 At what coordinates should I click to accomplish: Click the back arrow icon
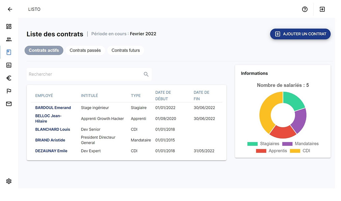coord(10,9)
